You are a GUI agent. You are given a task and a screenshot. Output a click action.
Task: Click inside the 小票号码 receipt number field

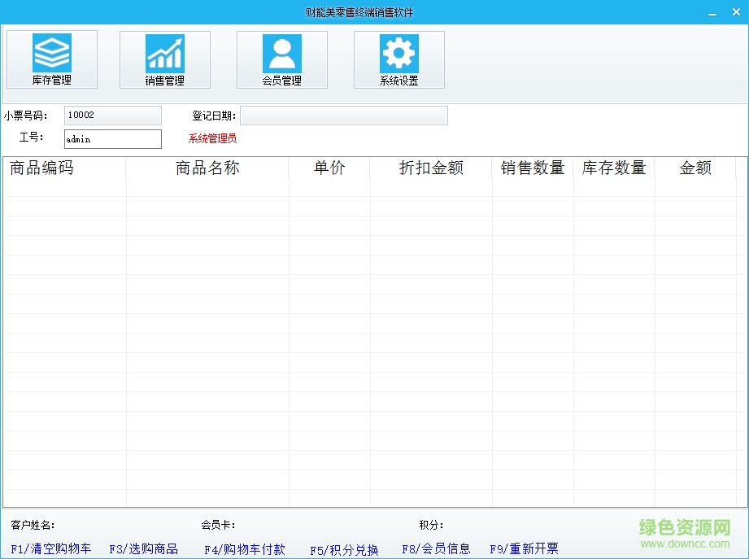click(112, 115)
